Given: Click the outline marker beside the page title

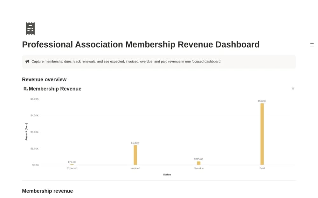Looking at the screenshot, I should [x=312, y=43].
